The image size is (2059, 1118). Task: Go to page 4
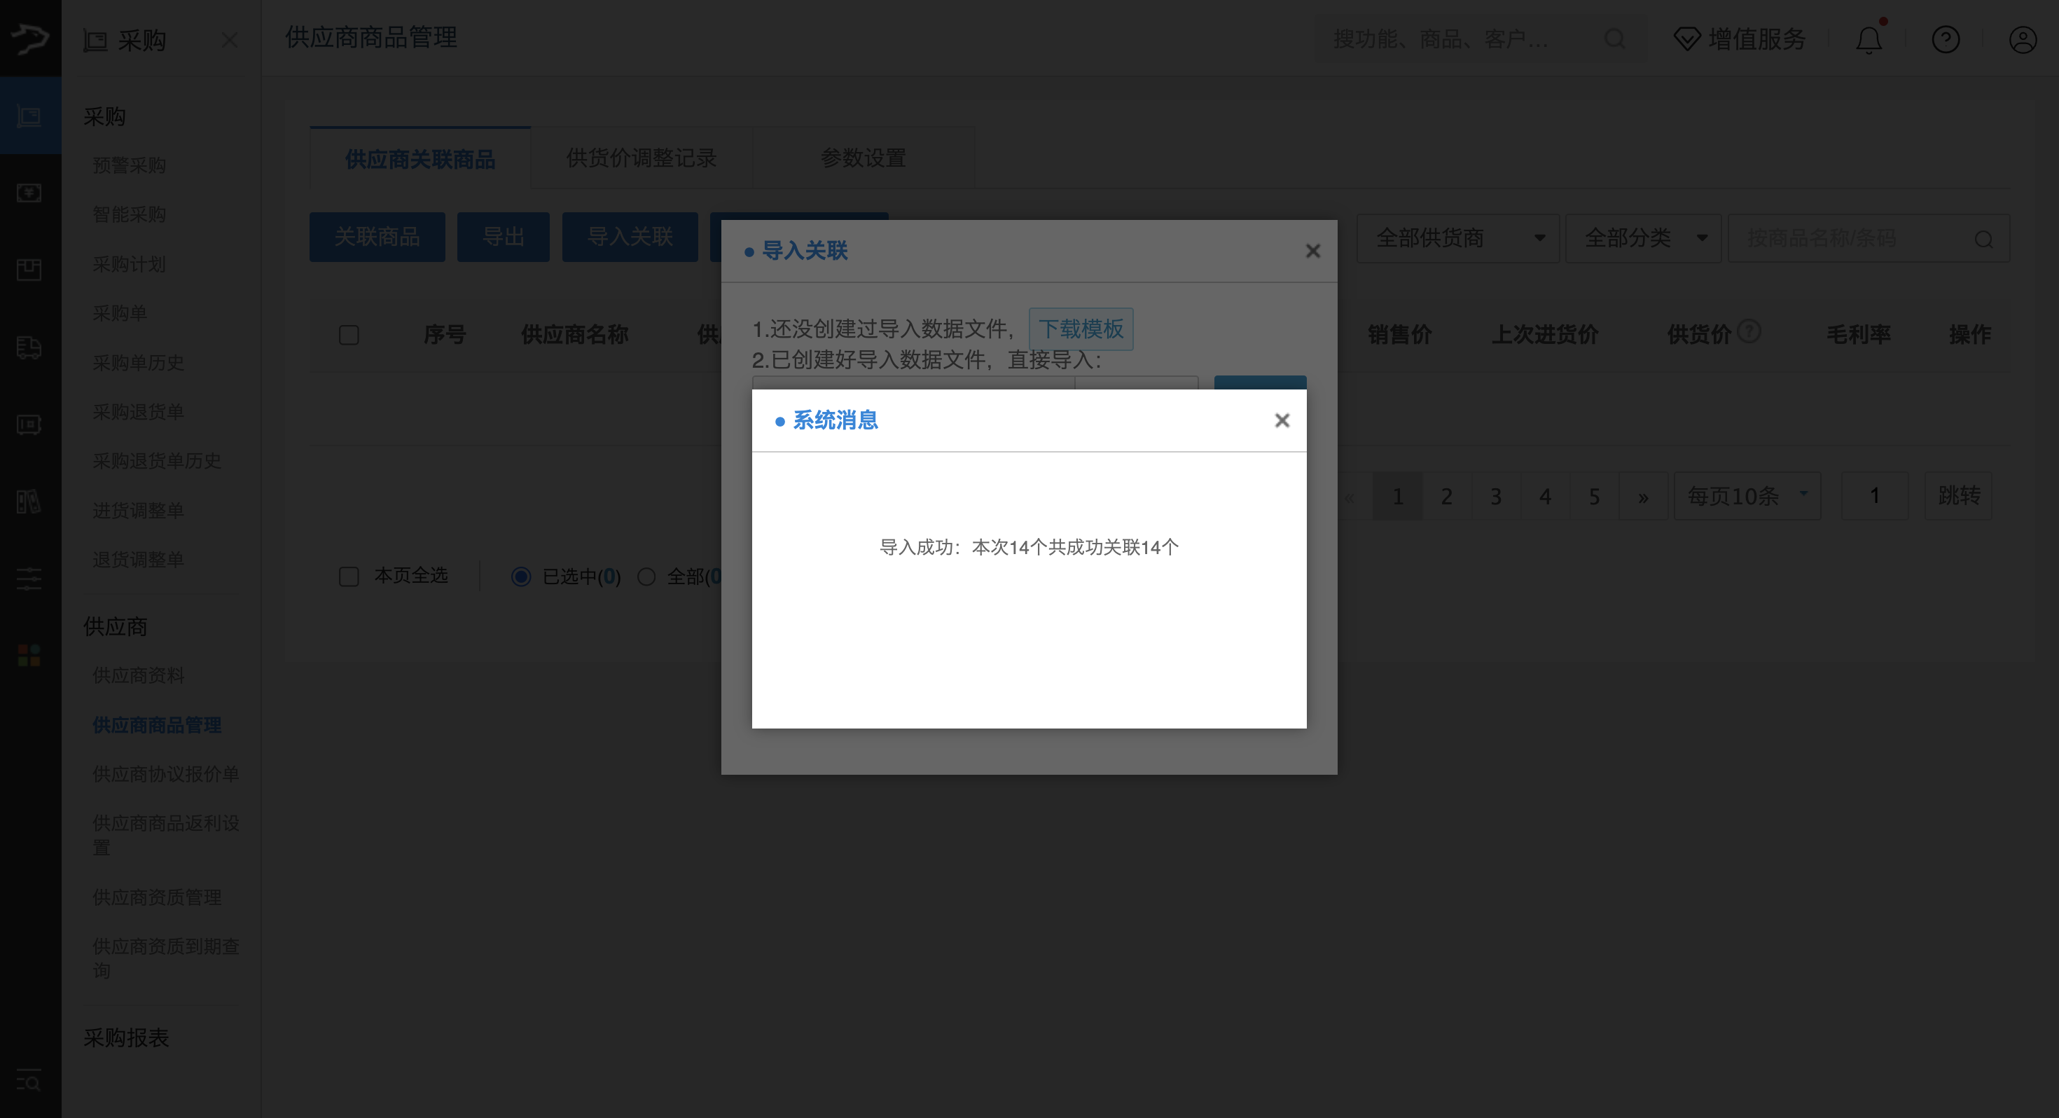pos(1545,497)
